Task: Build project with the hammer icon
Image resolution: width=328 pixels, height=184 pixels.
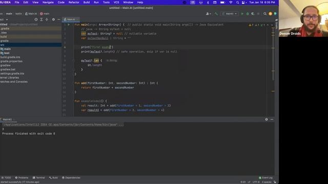Action: click(216, 14)
